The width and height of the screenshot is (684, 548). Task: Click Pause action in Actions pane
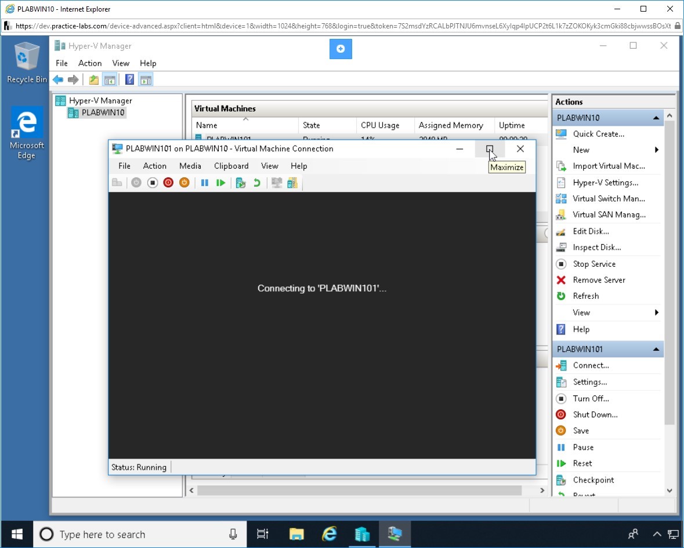click(x=583, y=448)
